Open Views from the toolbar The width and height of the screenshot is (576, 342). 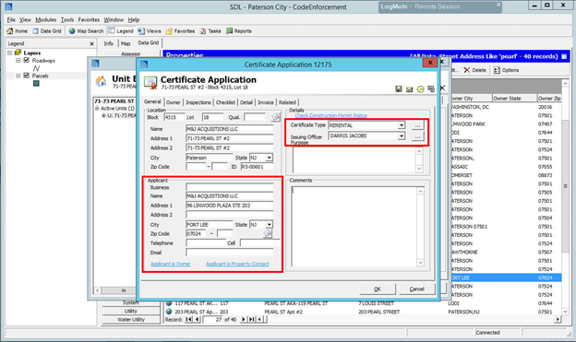pyautogui.click(x=150, y=31)
